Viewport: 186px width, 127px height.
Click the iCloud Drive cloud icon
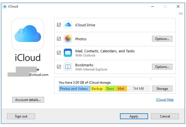(68, 25)
